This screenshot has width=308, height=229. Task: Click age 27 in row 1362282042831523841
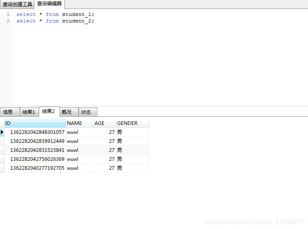[x=105, y=150]
